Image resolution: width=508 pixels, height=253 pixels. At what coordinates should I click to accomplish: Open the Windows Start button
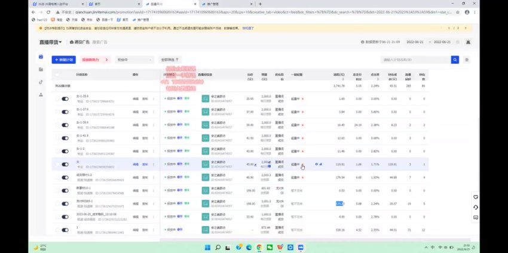coord(207,248)
